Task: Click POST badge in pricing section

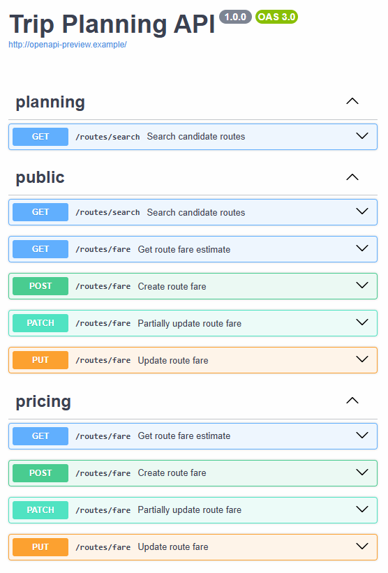Action: coord(40,473)
